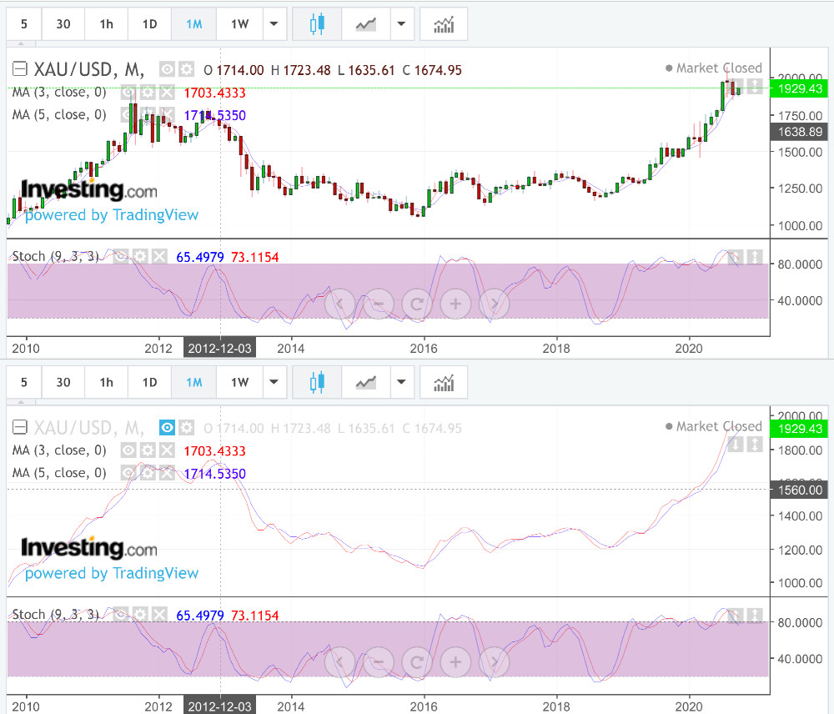Click line chart style icon in bottom toolbar

[365, 383]
